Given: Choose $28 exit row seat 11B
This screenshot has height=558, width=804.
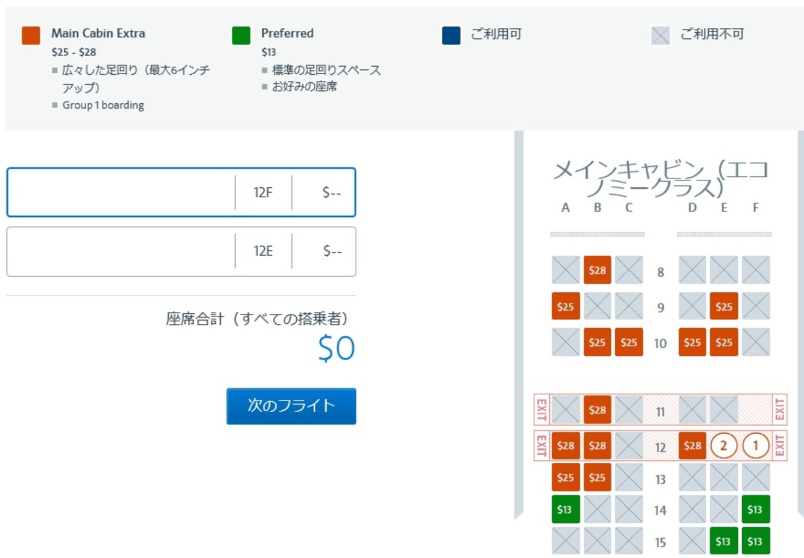Looking at the screenshot, I should click(597, 410).
